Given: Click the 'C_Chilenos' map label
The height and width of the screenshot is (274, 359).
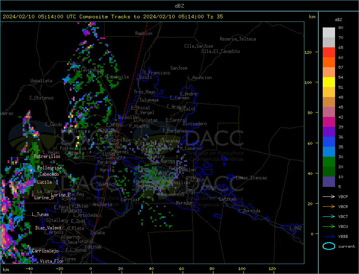Looking at the screenshot, I should coord(41,98).
